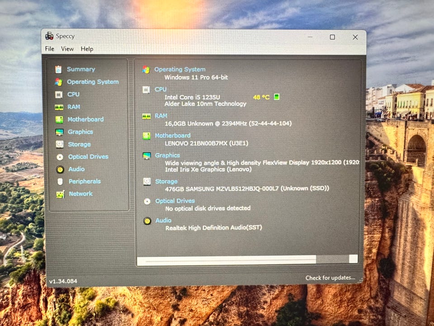Click the Summary clipboard icon in sidebar
The image size is (434, 326).
point(58,69)
